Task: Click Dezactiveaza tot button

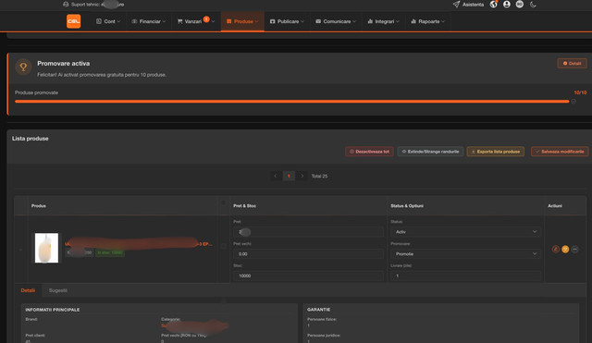Action: [x=369, y=152]
